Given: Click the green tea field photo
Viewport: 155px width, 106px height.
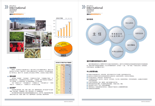Looking at the screenshot, I should (x=17, y=37).
